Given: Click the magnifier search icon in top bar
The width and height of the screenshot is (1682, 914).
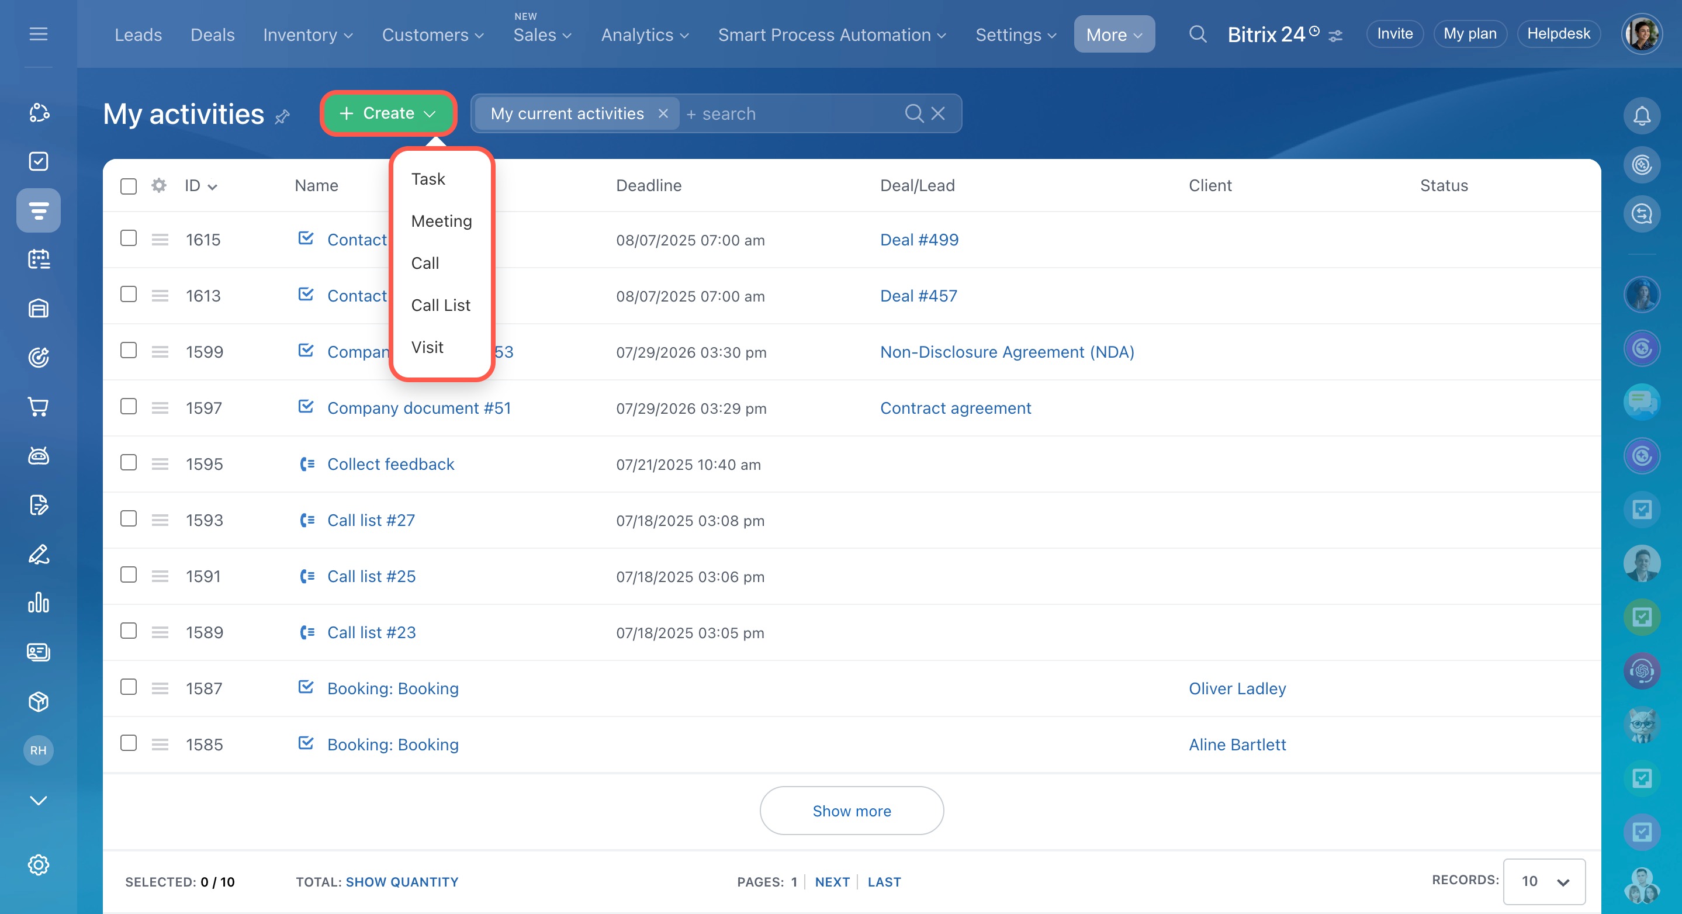Looking at the screenshot, I should tap(1197, 34).
